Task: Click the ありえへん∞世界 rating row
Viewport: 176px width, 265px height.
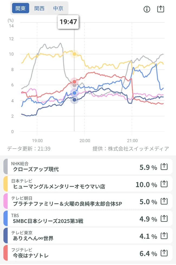Action: pos(81,236)
